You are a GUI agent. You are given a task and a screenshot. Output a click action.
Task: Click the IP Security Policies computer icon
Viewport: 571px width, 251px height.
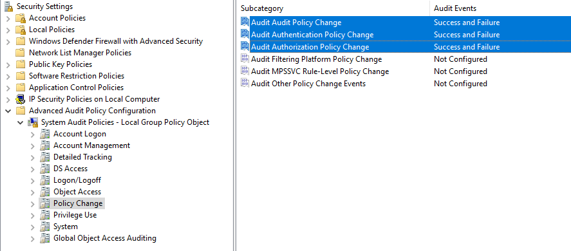pos(21,99)
